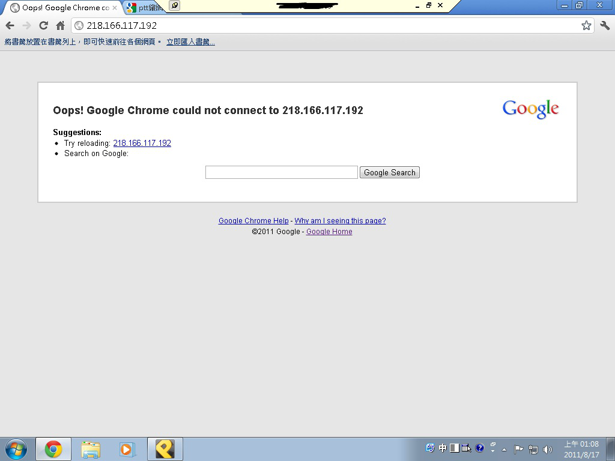The image size is (615, 461).
Task: Open the IME tool menu icon
Action: pyautogui.click(x=466, y=448)
